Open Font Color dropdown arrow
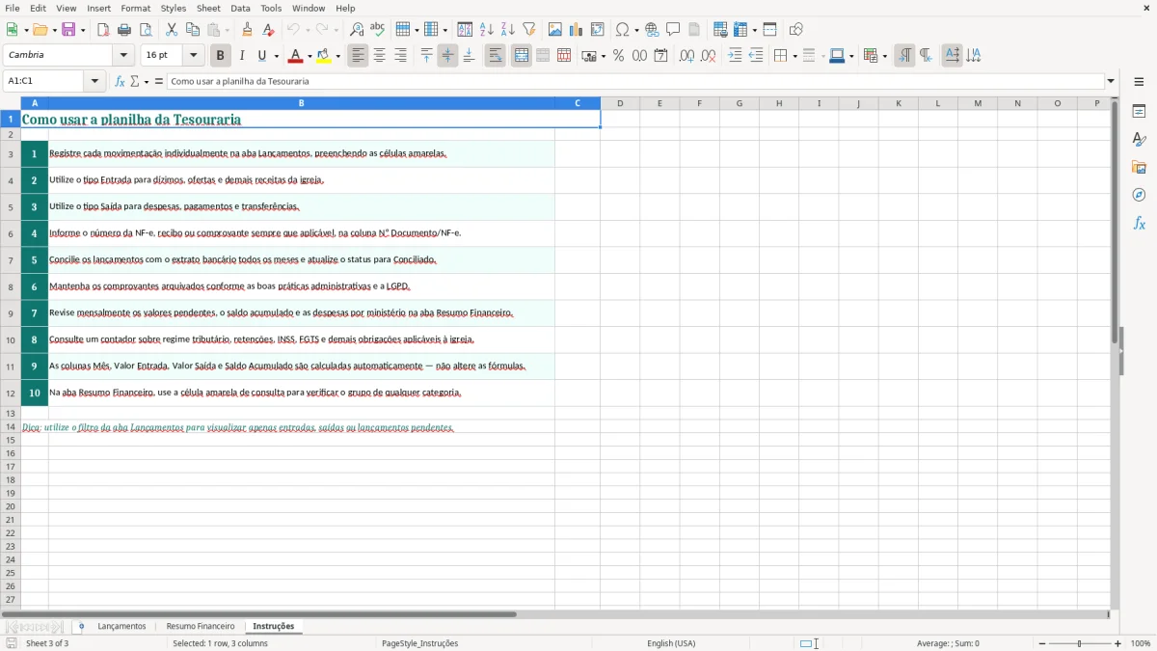This screenshot has width=1157, height=651. pyautogui.click(x=309, y=56)
